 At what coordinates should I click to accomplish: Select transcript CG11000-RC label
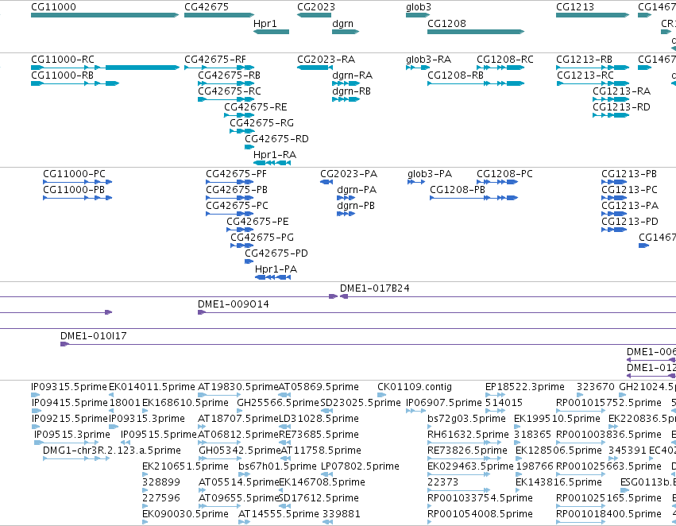[x=63, y=60]
